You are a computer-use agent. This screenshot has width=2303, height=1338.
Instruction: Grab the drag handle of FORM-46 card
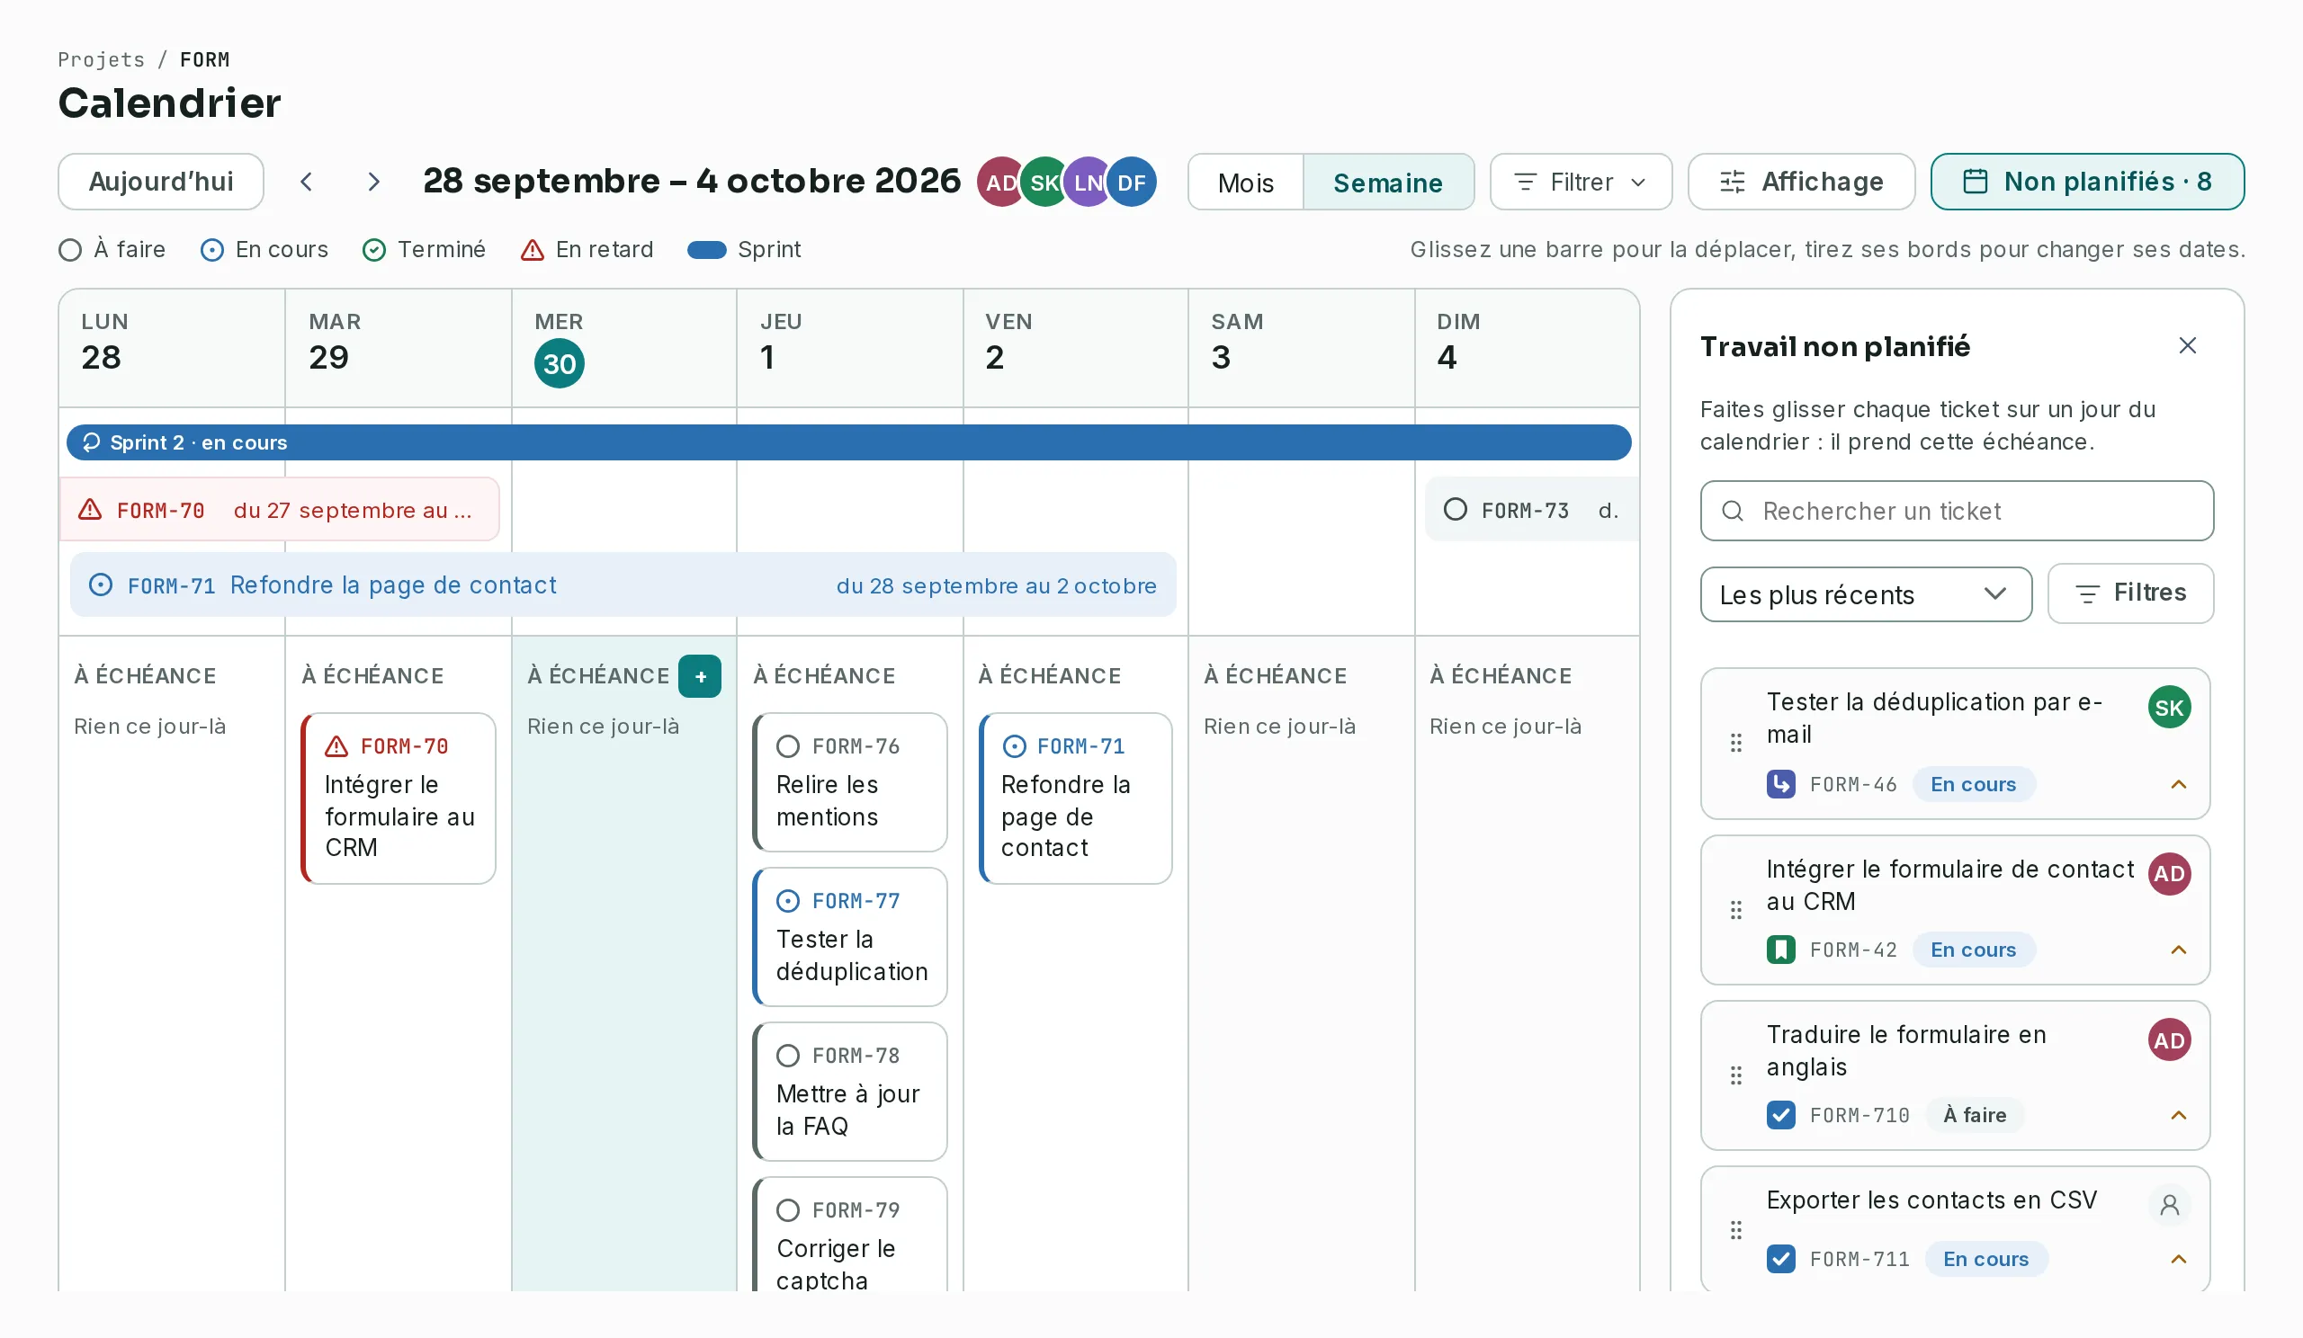(1735, 743)
